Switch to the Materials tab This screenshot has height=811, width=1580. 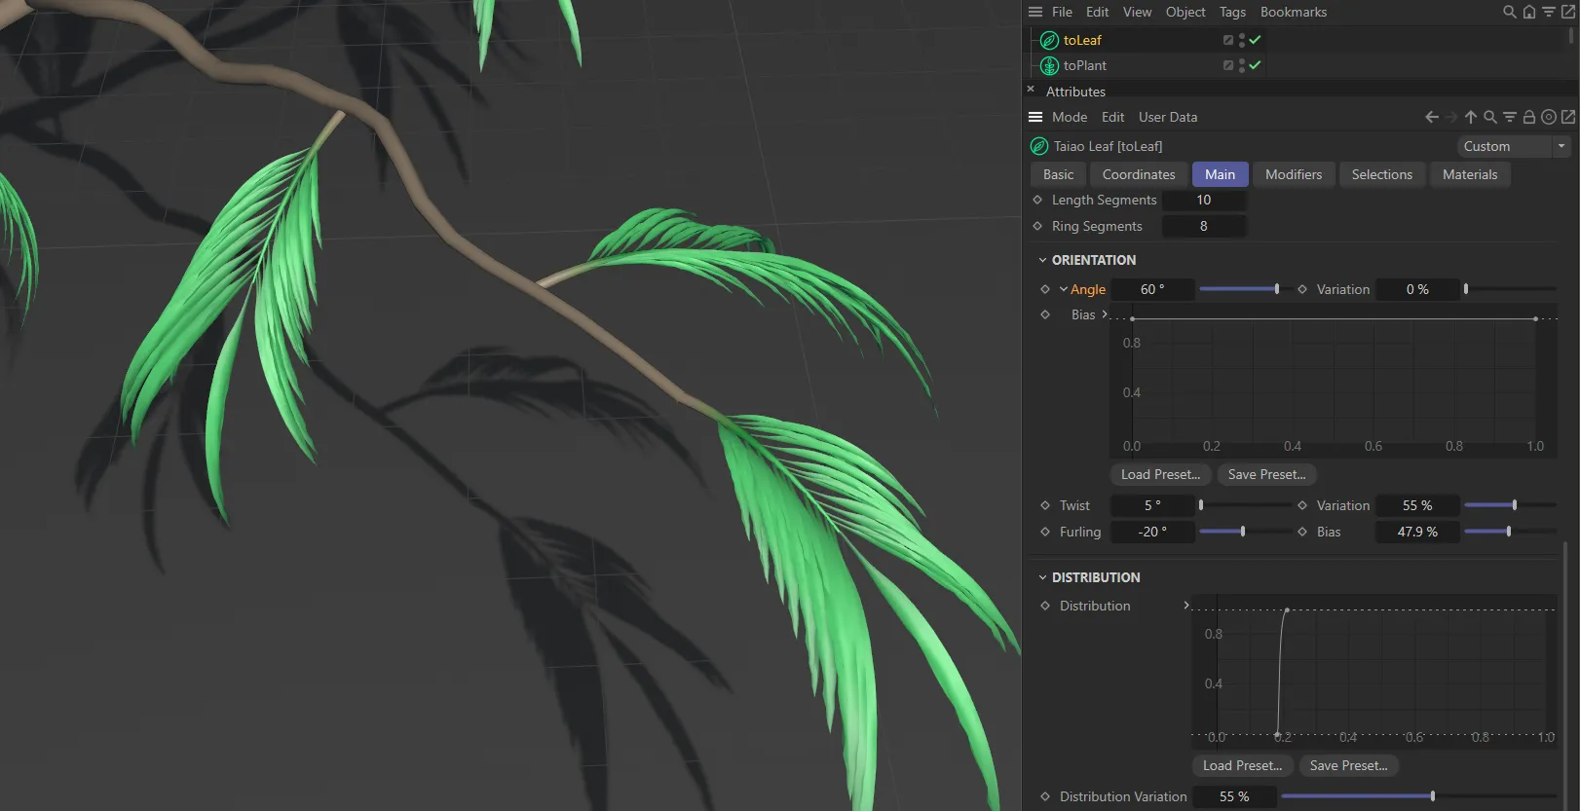click(1470, 174)
